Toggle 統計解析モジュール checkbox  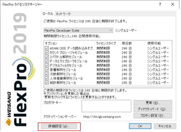(47, 82)
